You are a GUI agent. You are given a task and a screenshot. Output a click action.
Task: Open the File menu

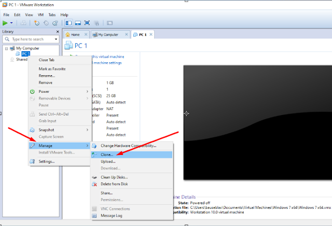tap(6, 15)
